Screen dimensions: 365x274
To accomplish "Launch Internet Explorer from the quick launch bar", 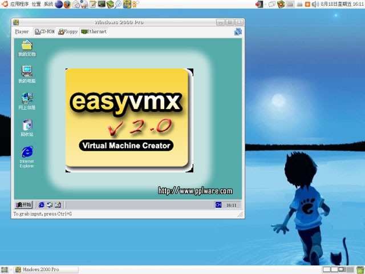I will pos(42,205).
